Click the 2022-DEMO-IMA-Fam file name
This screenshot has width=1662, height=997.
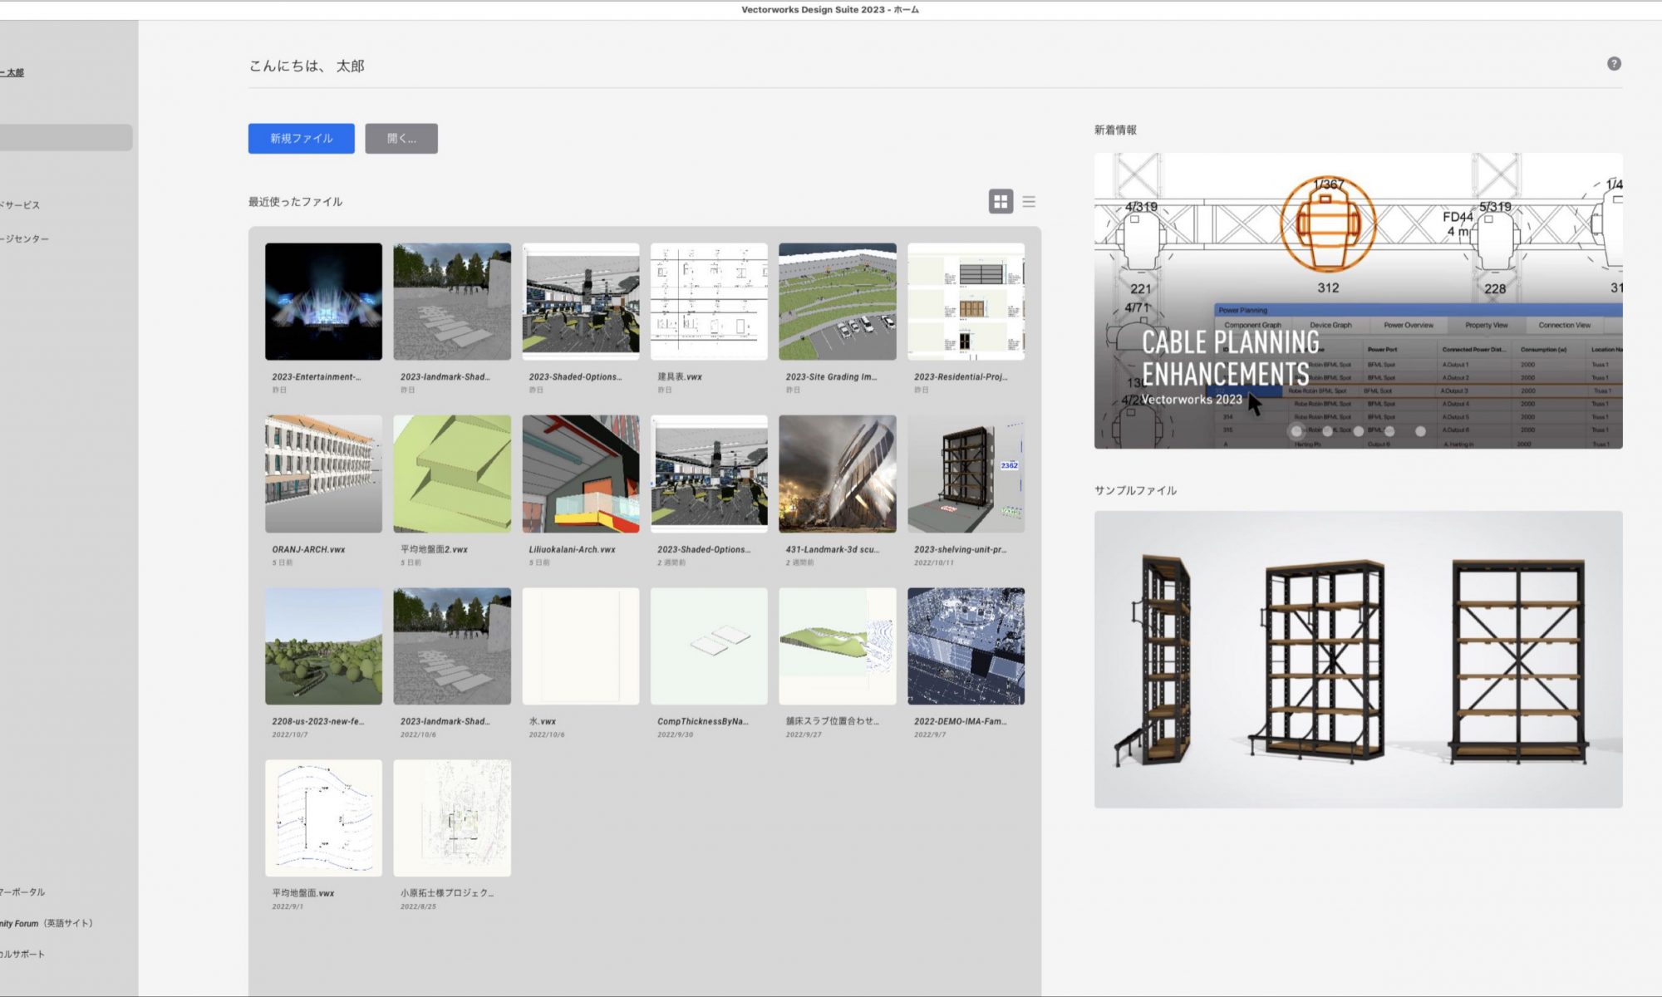click(x=960, y=721)
